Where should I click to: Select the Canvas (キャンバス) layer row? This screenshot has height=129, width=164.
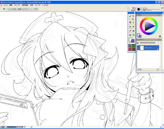coord(148,48)
